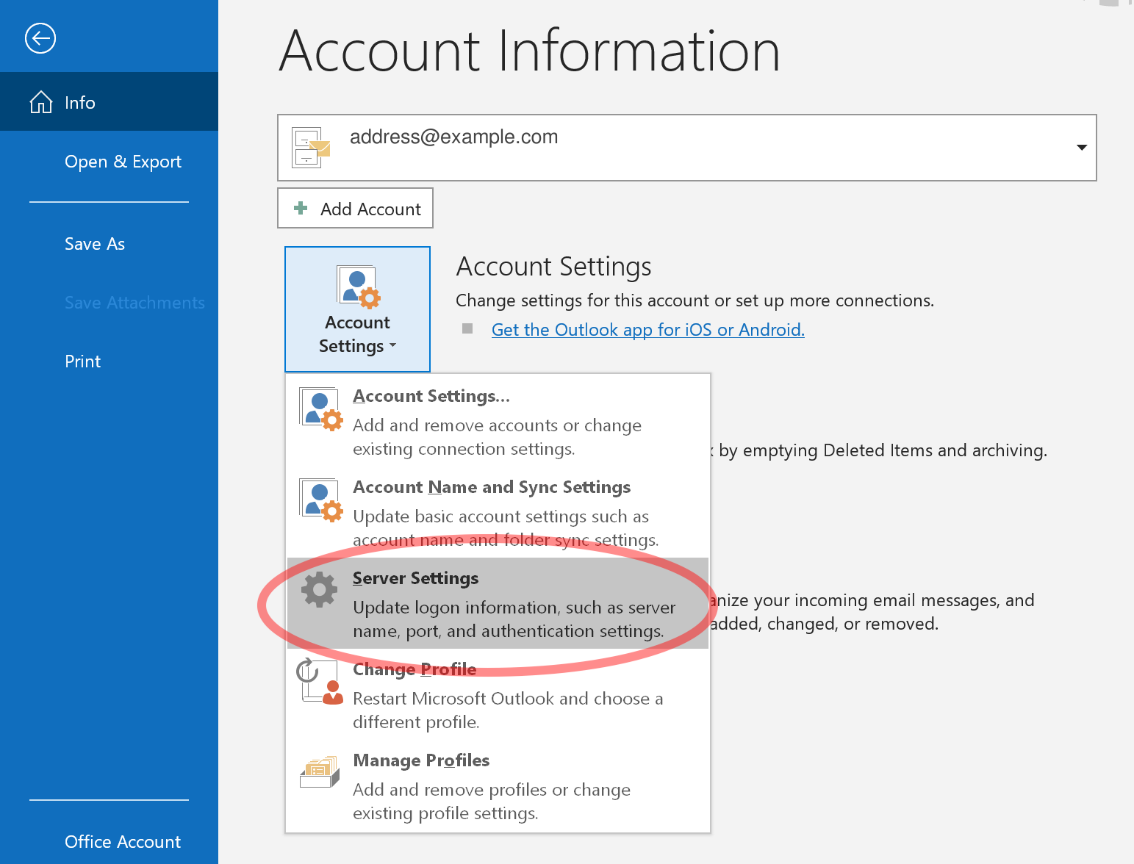Select Account Name and Sync Settings
1134x864 pixels.
[492, 487]
